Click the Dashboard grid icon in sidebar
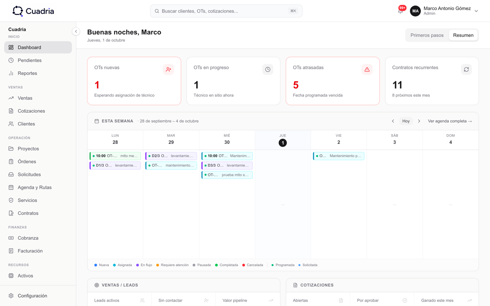 click(11, 48)
